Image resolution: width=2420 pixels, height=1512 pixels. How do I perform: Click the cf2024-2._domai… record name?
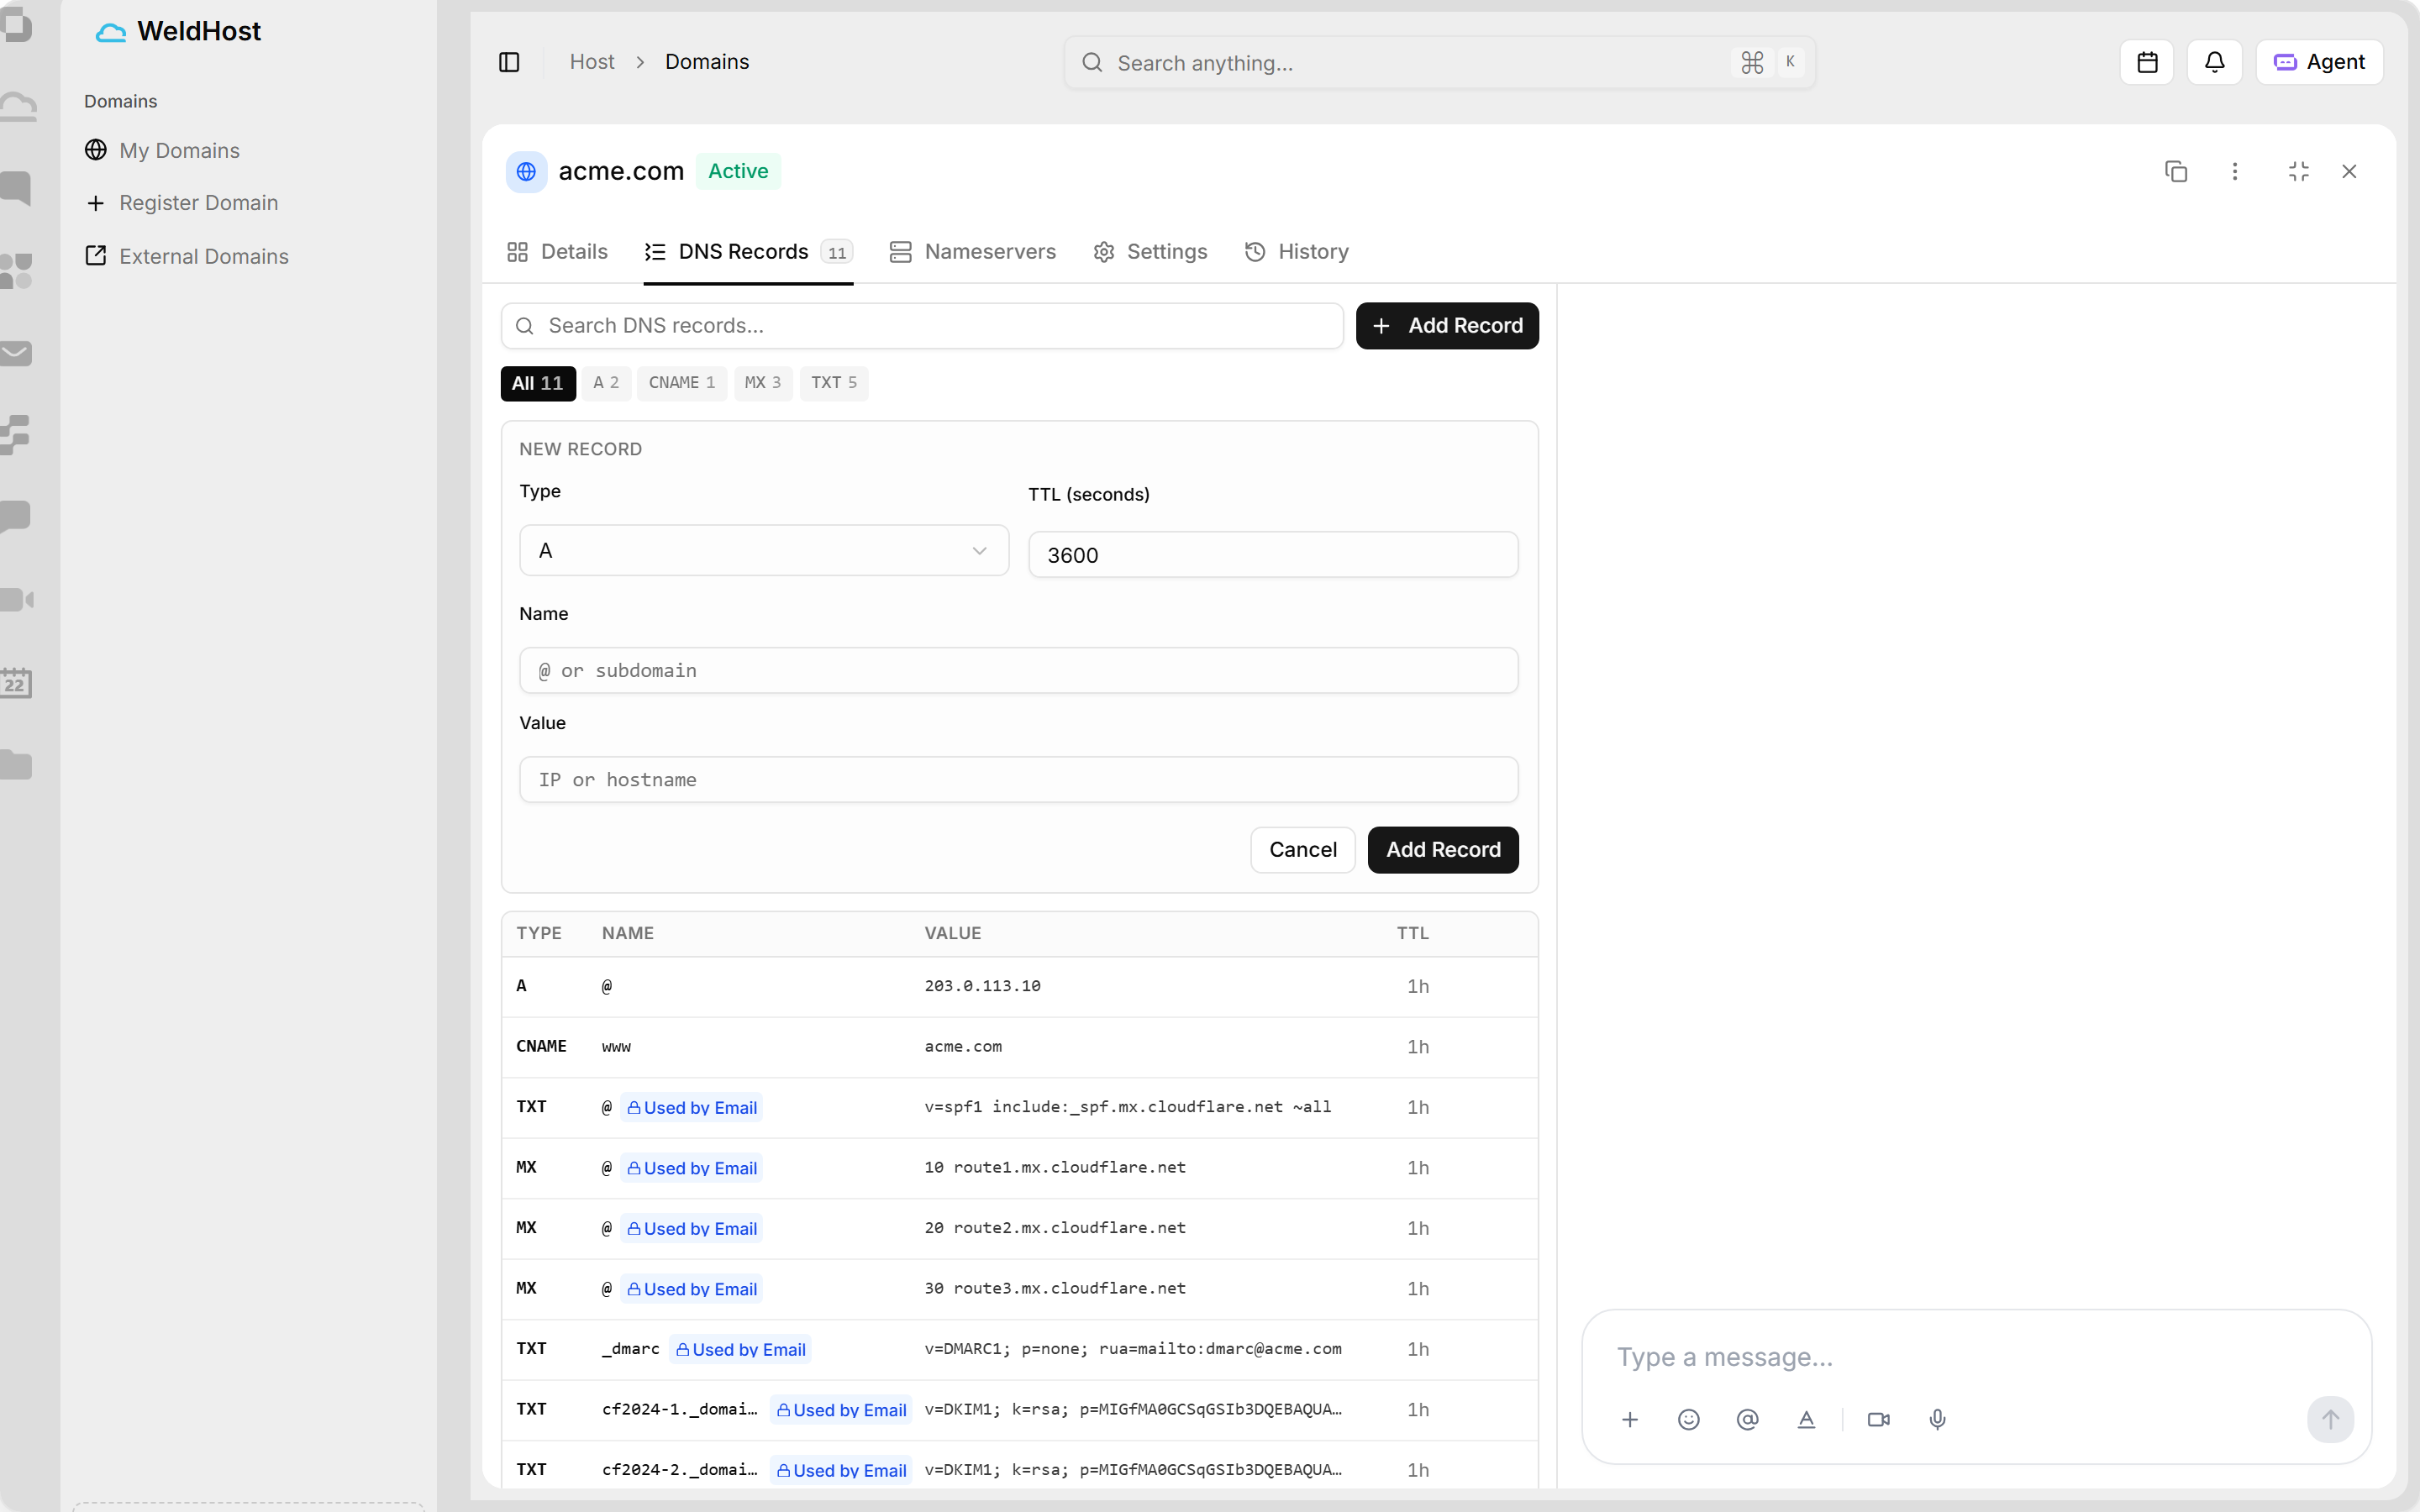pyautogui.click(x=680, y=1470)
